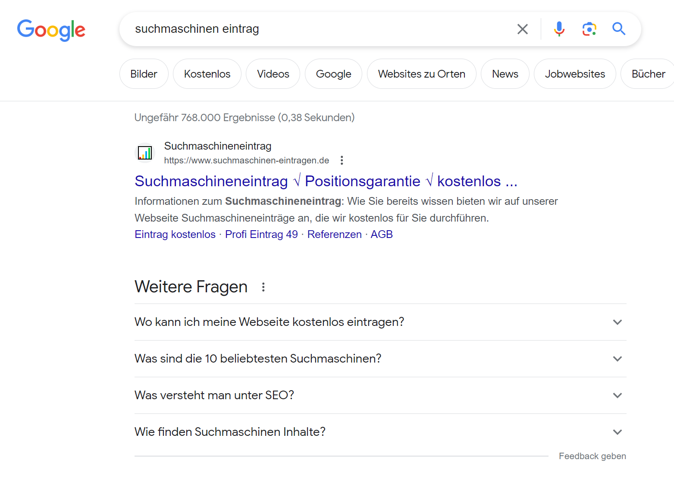The image size is (674, 485).
Task: Open the Suchmaschineneintrag Positionsgarantie result title
Action: tap(326, 181)
